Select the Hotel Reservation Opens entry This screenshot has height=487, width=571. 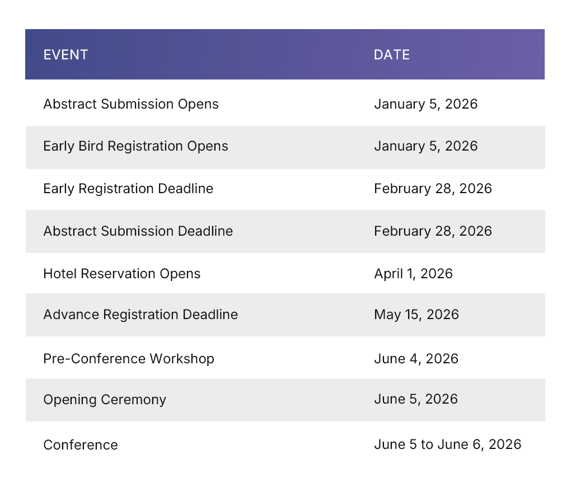(x=121, y=274)
